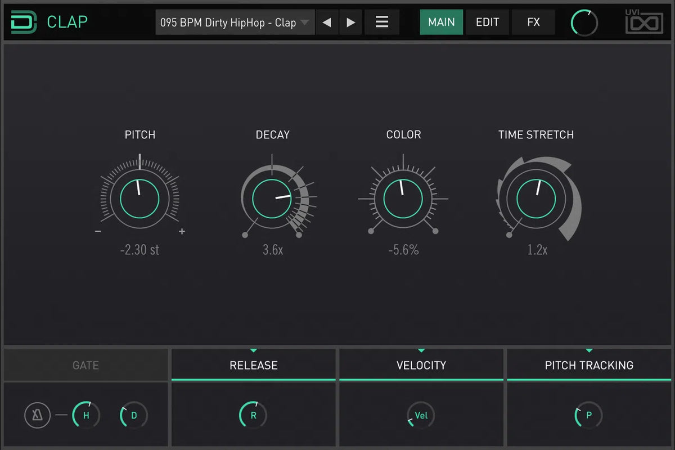The width and height of the screenshot is (675, 450).
Task: Open the FX tab
Action: tap(533, 22)
